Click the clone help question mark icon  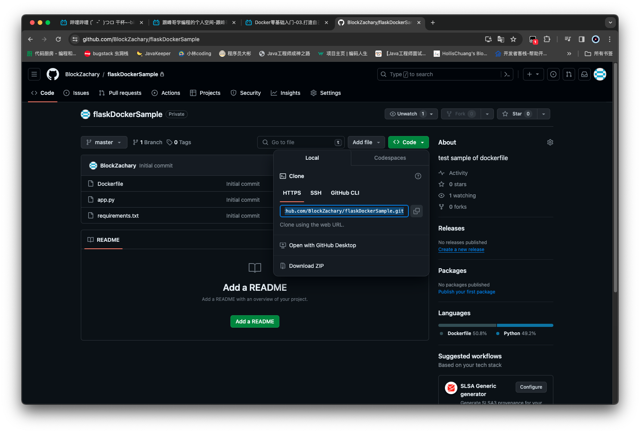click(418, 176)
